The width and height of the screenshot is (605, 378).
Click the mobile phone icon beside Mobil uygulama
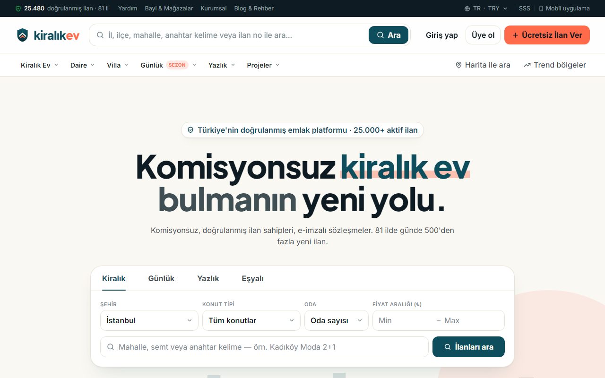[541, 9]
